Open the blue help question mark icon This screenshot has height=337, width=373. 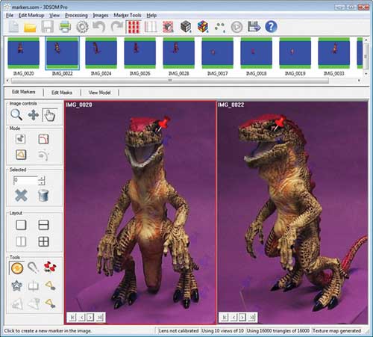point(271,26)
